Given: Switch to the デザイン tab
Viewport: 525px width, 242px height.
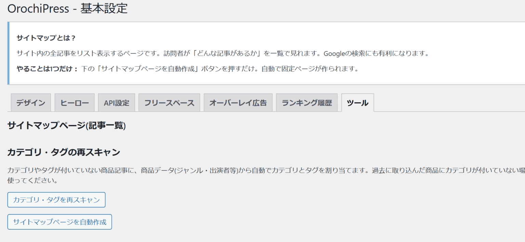Looking at the screenshot, I should pos(31,103).
